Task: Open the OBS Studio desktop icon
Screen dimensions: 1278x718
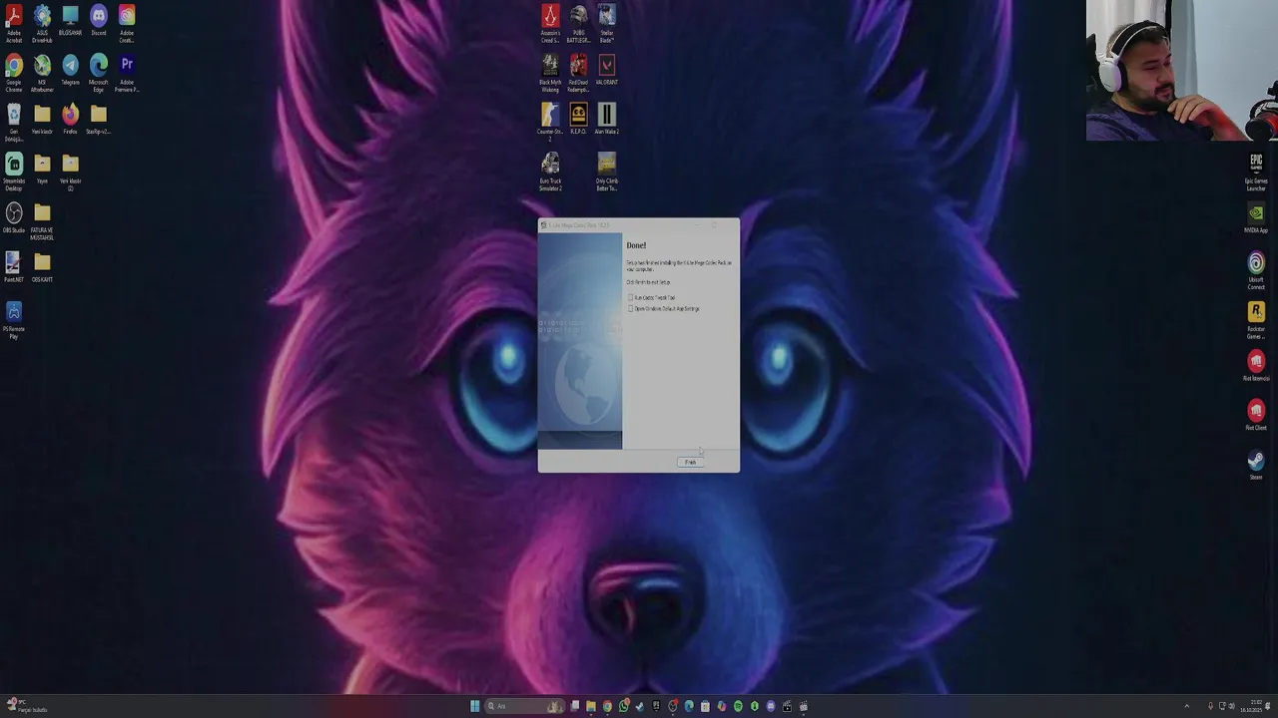Action: [x=14, y=218]
